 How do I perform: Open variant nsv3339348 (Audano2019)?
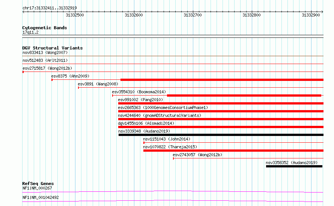coord(144,131)
